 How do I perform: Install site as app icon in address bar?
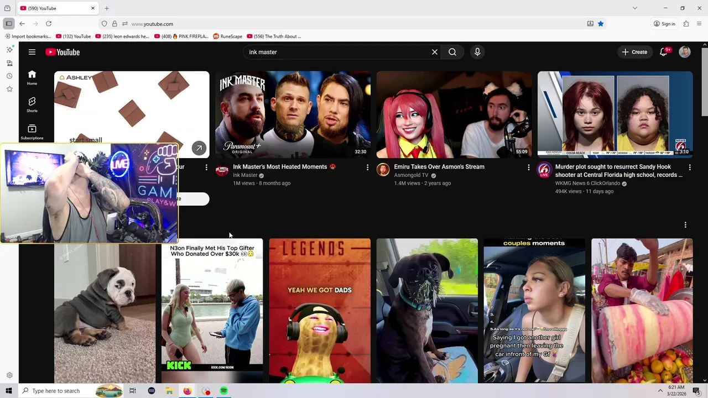tap(590, 24)
